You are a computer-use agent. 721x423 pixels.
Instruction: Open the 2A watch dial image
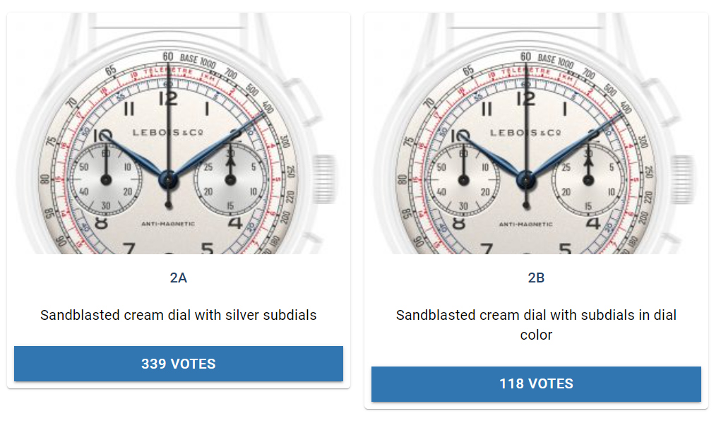coord(179,133)
